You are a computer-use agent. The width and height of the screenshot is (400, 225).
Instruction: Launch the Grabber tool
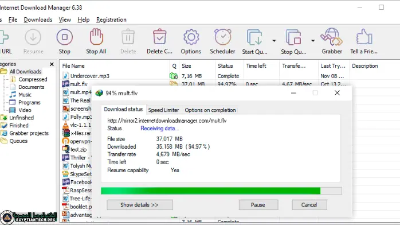(332, 37)
